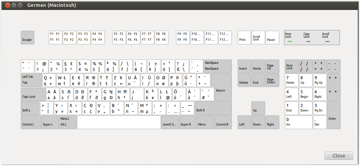Click the numpad comma Del key
This screenshot has width=360, height=166.
[x=320, y=122]
